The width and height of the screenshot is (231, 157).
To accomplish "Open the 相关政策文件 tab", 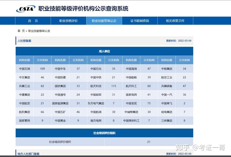I will click(x=175, y=21).
